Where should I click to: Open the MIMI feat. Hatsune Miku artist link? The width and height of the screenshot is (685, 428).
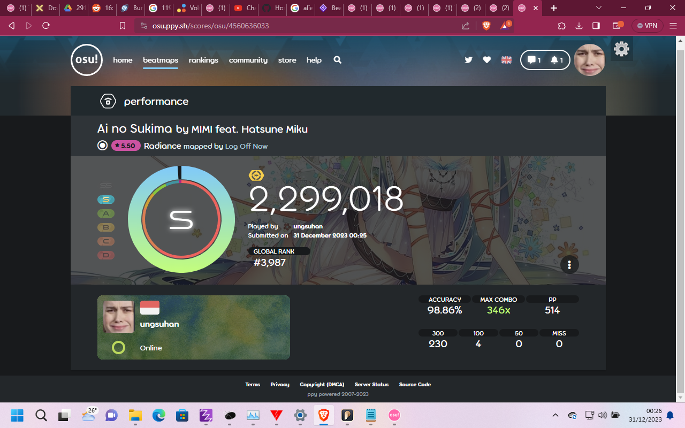249,129
